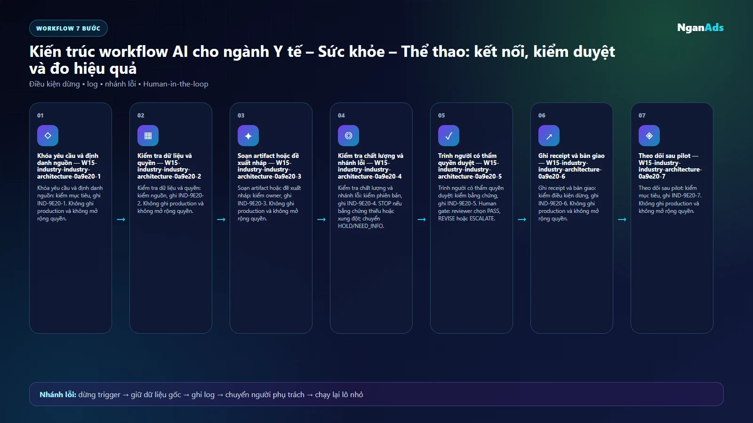The image size is (753, 423).
Task: Click step 01 description mentioning IND-9E20-1
Action: click(70, 204)
